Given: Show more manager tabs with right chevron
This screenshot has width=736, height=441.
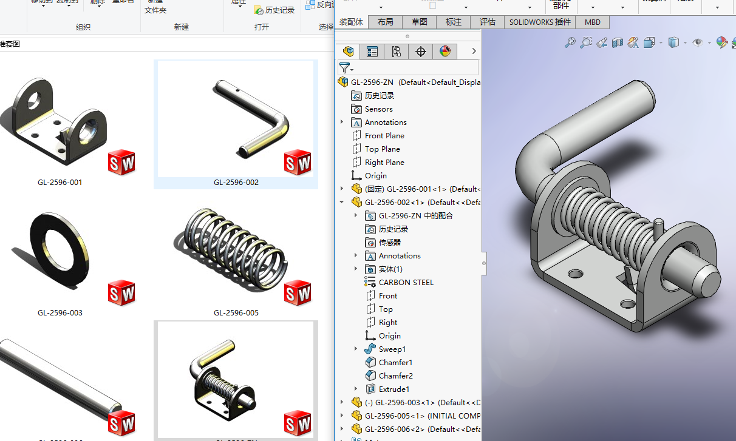Looking at the screenshot, I should click(x=474, y=52).
